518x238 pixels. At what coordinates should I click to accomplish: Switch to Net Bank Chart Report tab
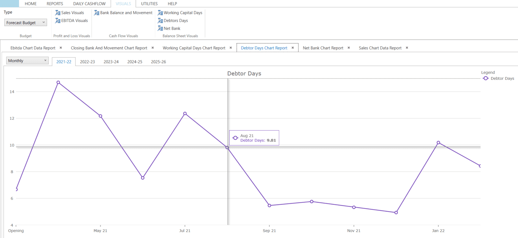[x=323, y=48]
